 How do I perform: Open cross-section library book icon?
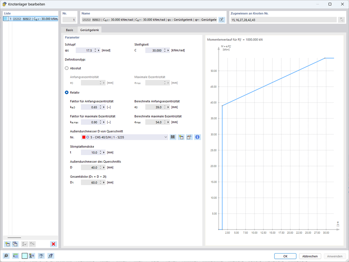click(173, 137)
